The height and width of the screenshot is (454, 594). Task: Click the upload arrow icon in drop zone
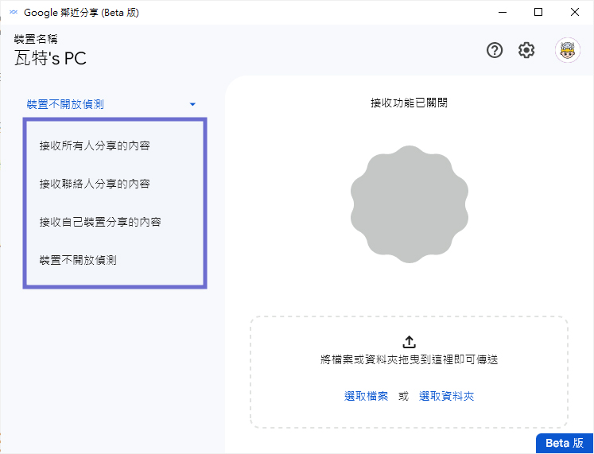click(x=409, y=342)
